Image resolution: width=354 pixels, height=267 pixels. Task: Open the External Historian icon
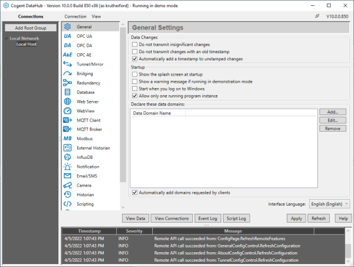tap(67, 148)
